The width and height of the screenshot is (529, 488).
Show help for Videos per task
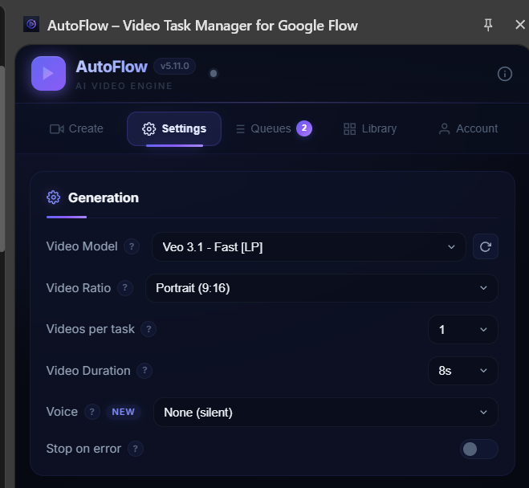[x=149, y=329]
